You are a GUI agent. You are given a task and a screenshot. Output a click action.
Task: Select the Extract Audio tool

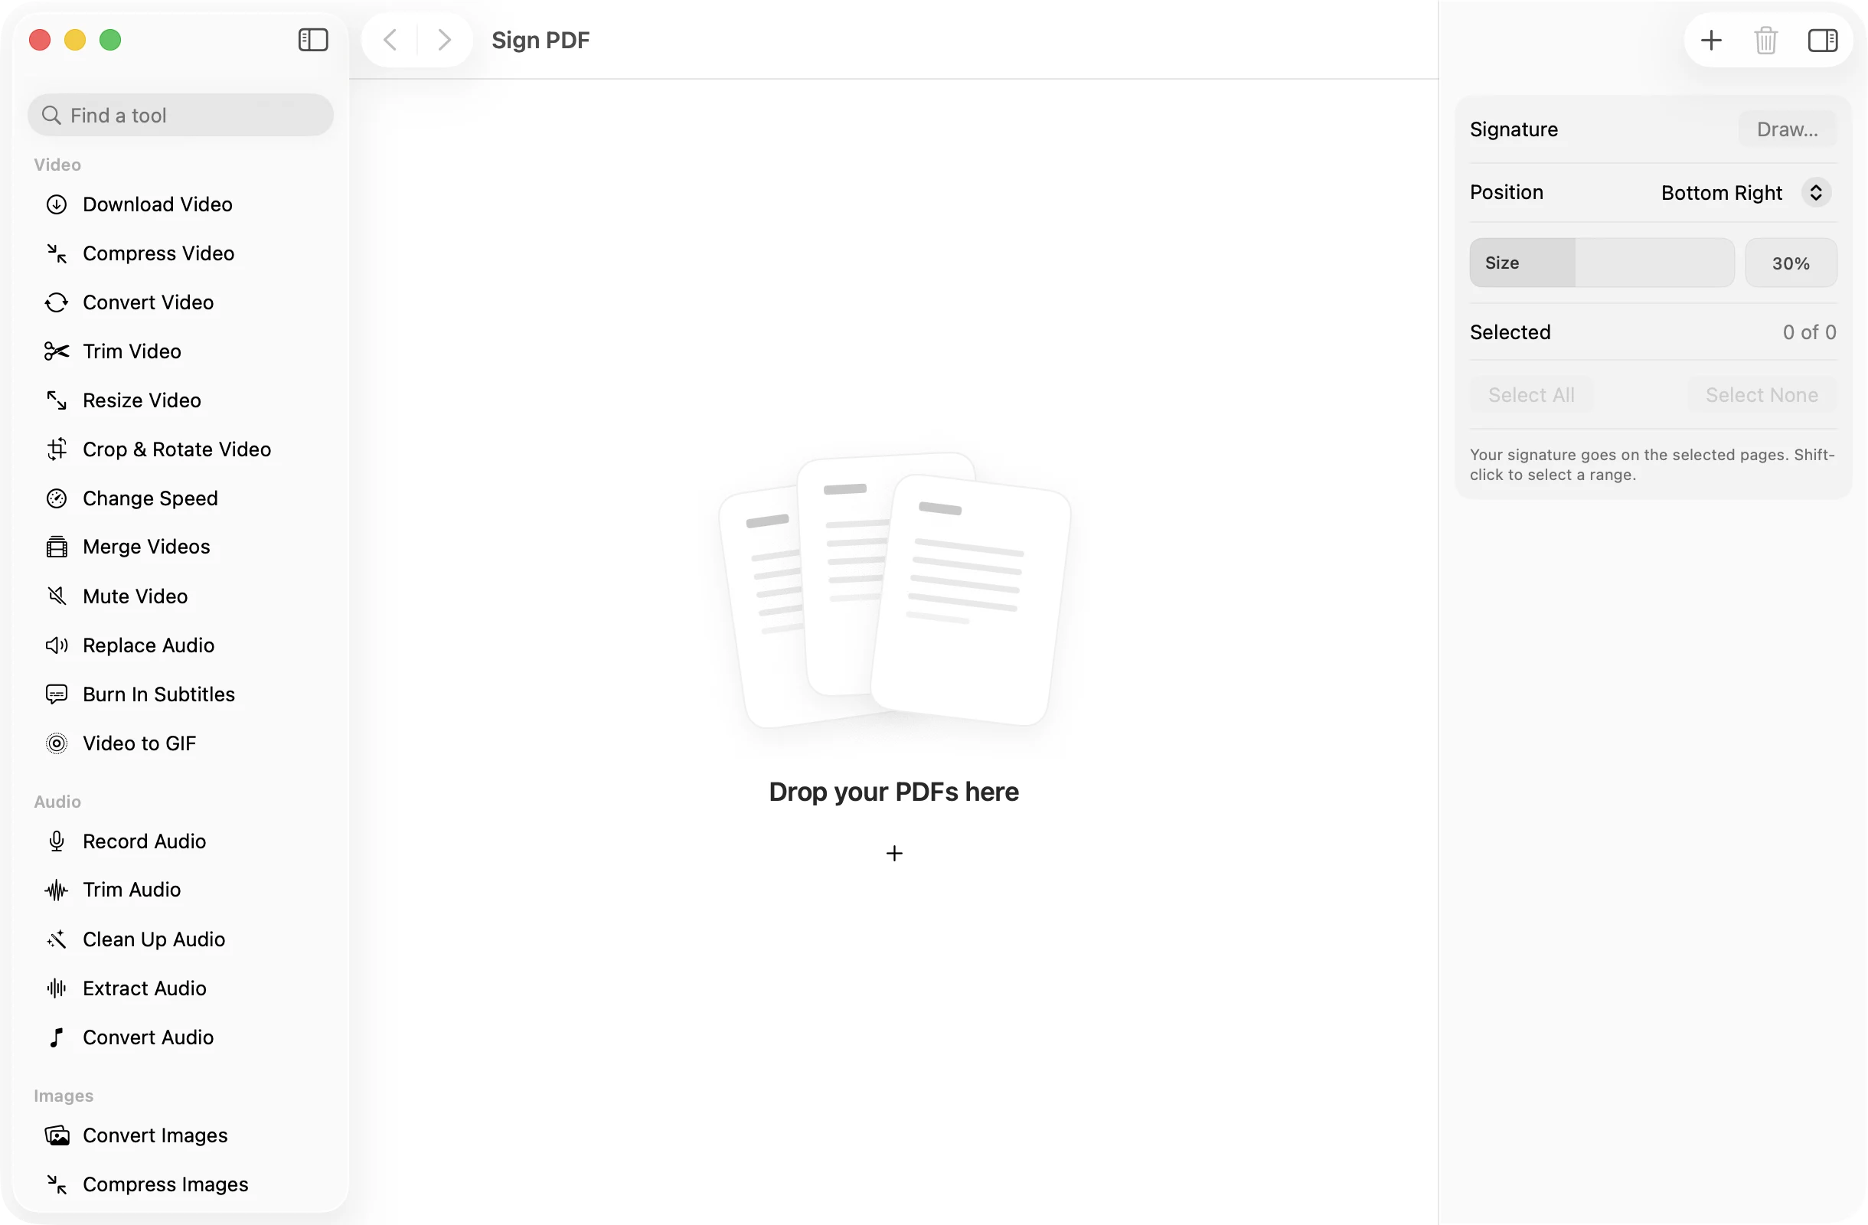click(181, 988)
